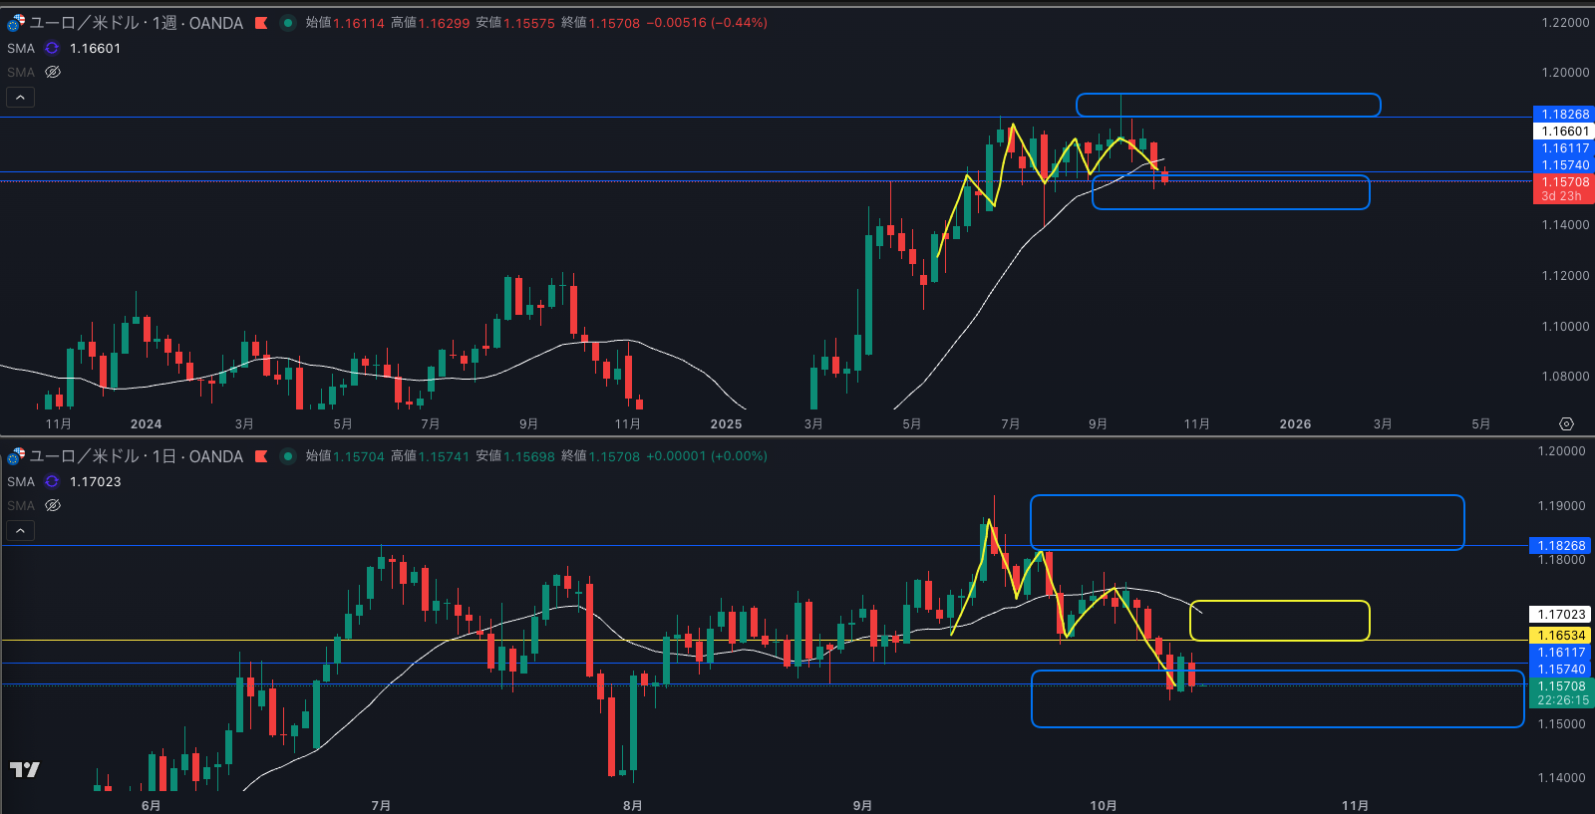
Task: Click weekly low value 安値1.15575
Action: tap(515, 23)
